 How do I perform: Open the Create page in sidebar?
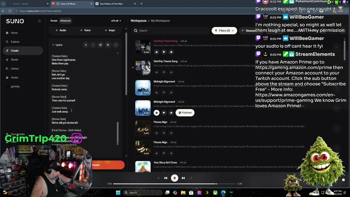click(23, 51)
